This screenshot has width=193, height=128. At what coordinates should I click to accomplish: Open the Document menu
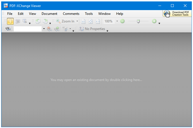point(49,14)
